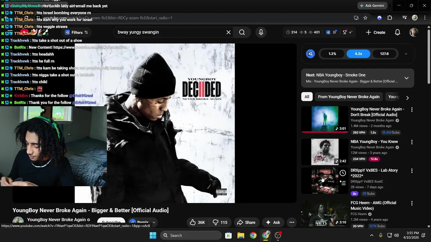Open the YouTube account avatar menu
This screenshot has width=431, height=242.
click(x=414, y=32)
